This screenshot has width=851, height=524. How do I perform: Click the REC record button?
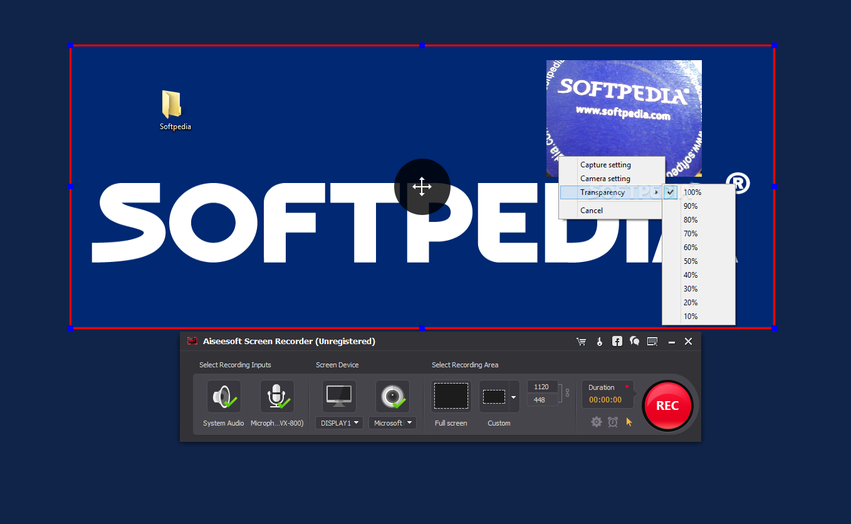[667, 406]
